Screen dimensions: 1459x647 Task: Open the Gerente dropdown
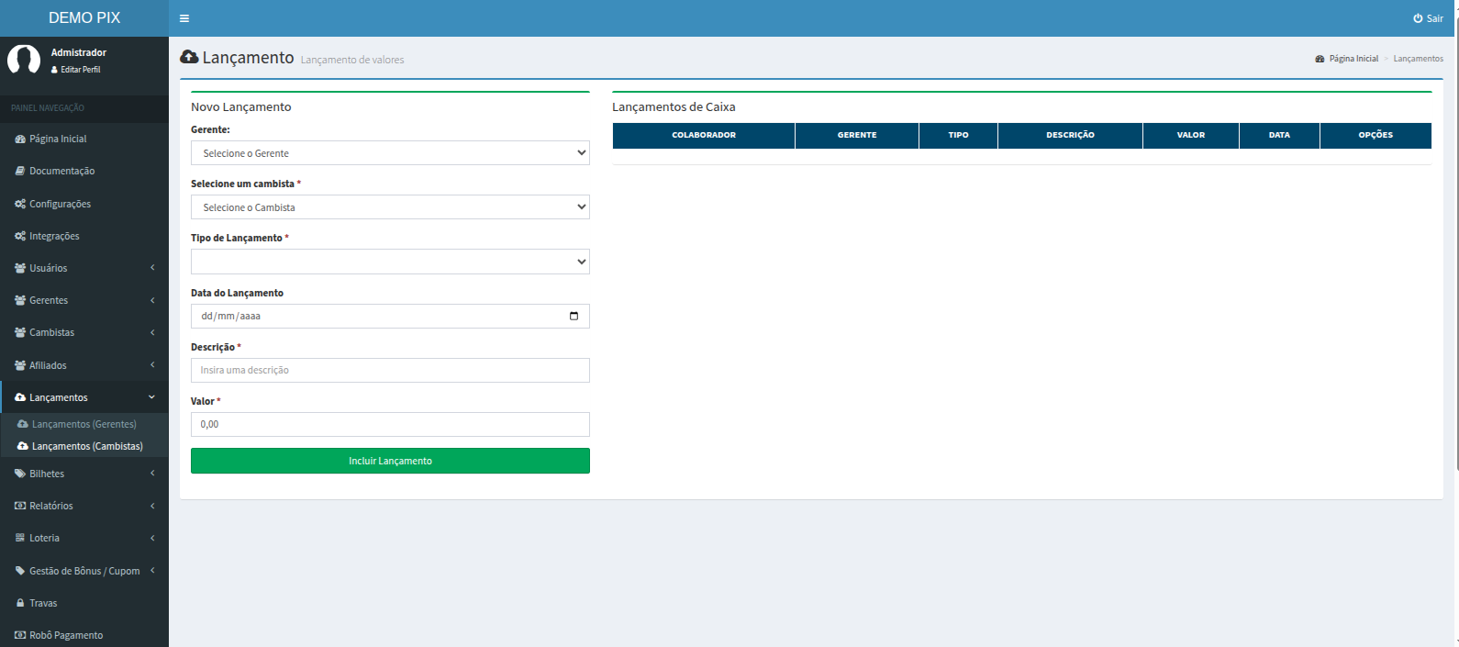click(x=390, y=153)
